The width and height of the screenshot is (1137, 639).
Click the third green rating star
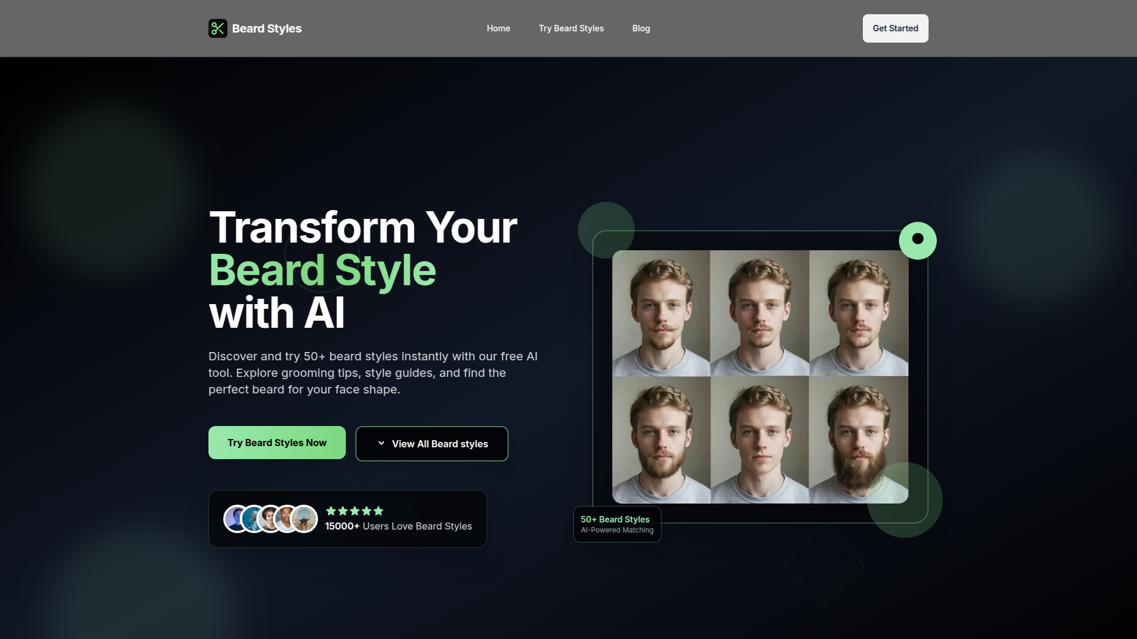point(355,511)
